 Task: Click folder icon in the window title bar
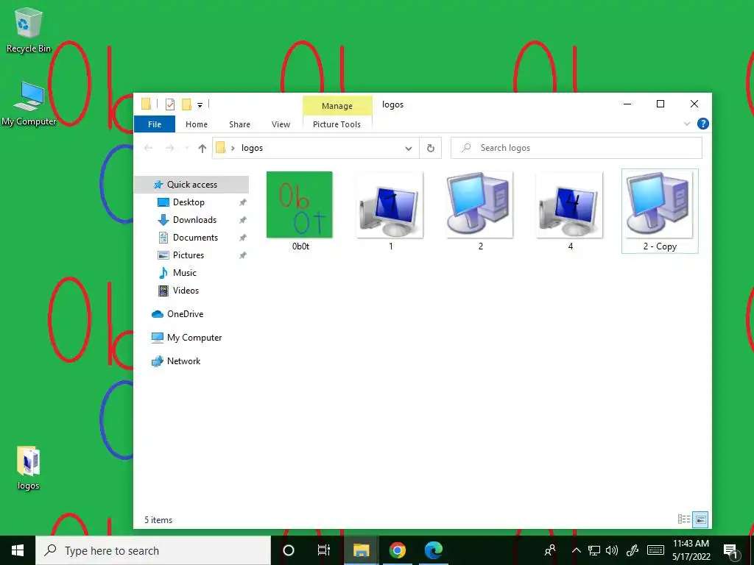(147, 104)
